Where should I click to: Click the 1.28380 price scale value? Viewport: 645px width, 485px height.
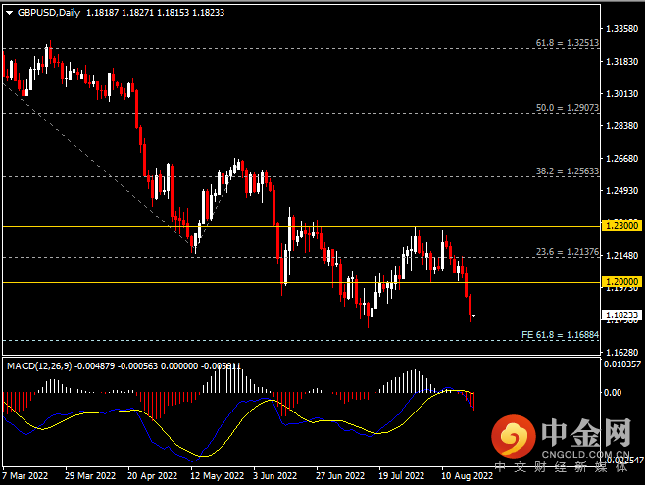(621, 125)
